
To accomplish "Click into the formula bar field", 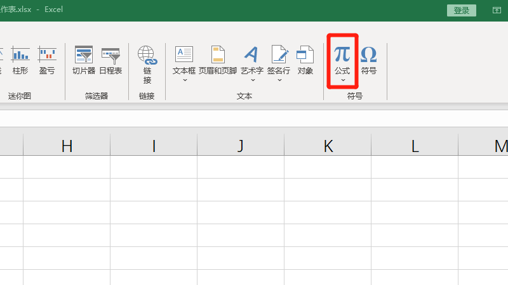I will coord(254,118).
